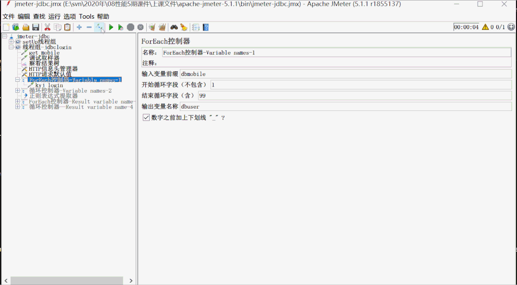Toggle the underscore-before-number checkbox
This screenshot has width=517, height=285.
[x=146, y=117]
